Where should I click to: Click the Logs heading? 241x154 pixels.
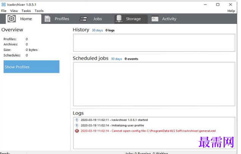click(78, 113)
